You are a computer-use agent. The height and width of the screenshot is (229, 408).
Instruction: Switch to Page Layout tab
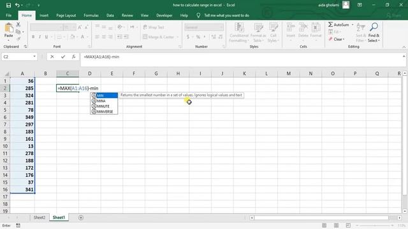click(x=66, y=15)
